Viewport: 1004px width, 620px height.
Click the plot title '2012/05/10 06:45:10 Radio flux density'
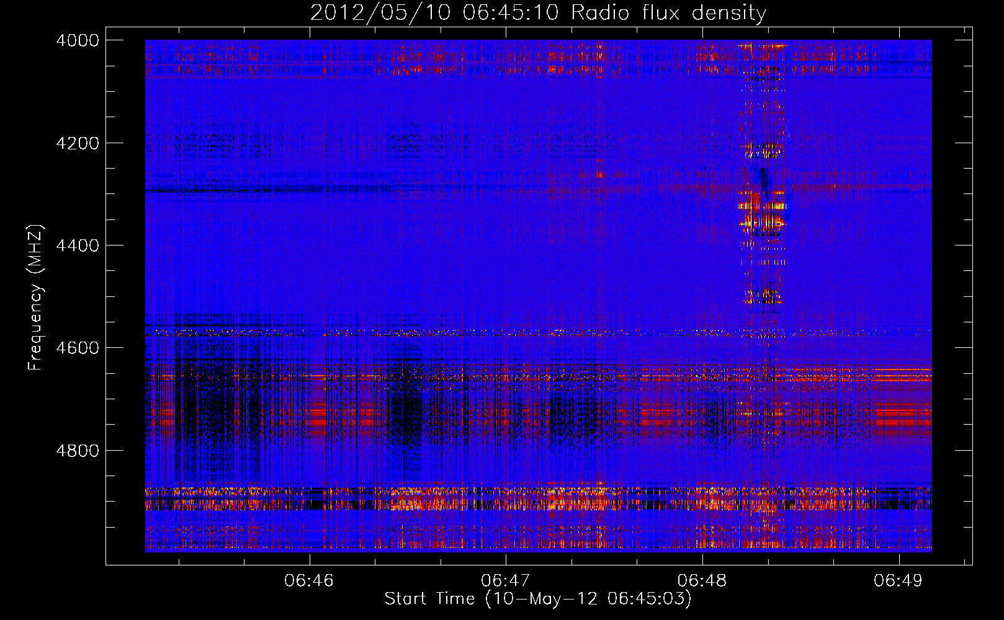click(538, 13)
